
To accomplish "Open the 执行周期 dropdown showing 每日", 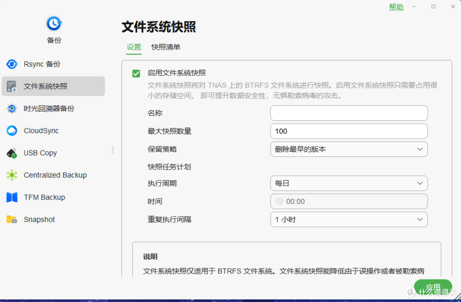I will [349, 183].
